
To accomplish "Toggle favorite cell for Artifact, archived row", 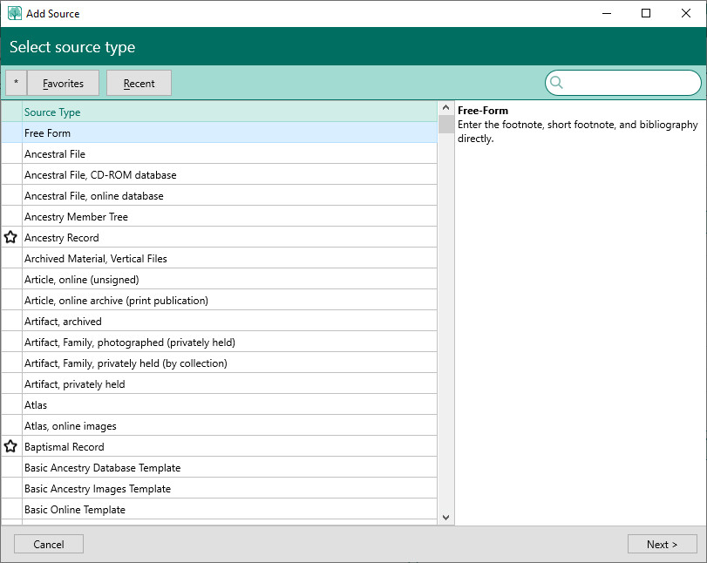I will tap(10, 321).
